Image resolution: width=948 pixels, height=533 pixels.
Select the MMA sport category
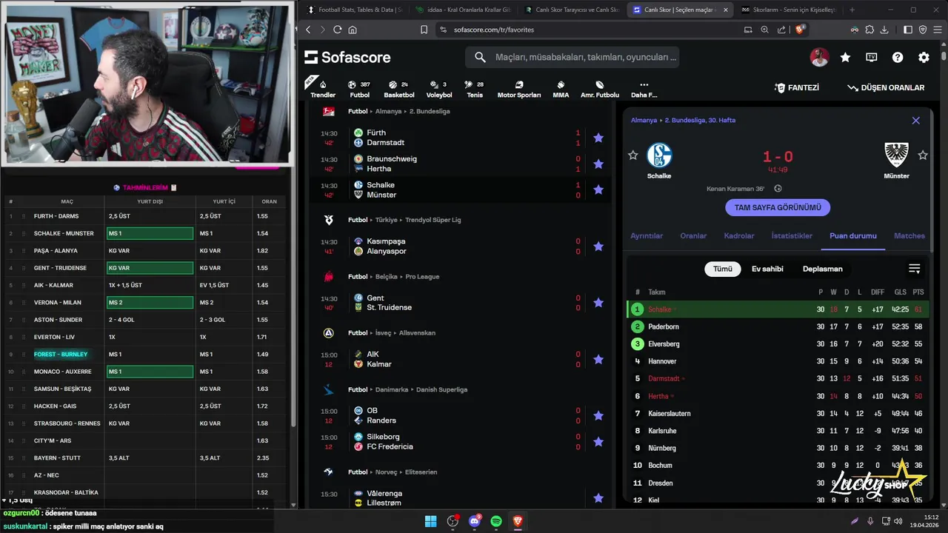[x=561, y=89]
